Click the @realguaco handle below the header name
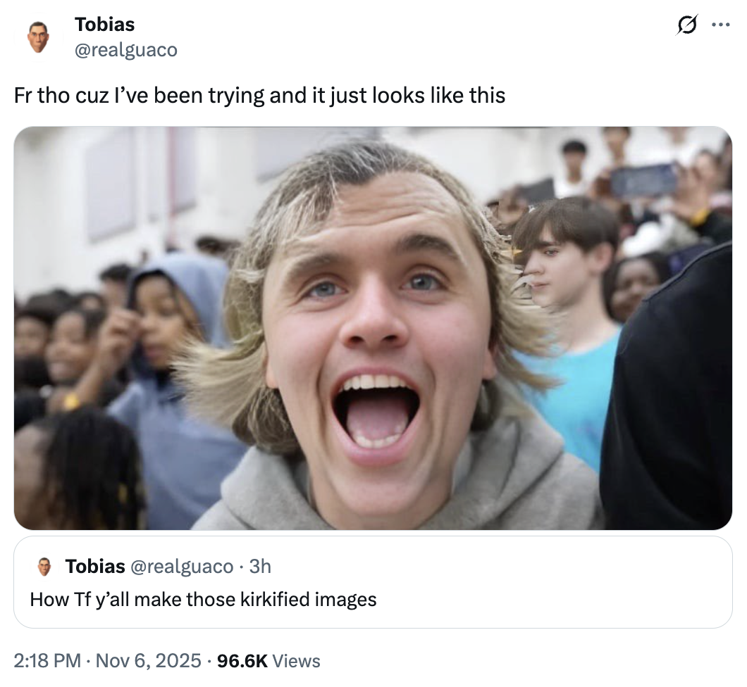Image resolution: width=747 pixels, height=687 pixels. coord(126,50)
